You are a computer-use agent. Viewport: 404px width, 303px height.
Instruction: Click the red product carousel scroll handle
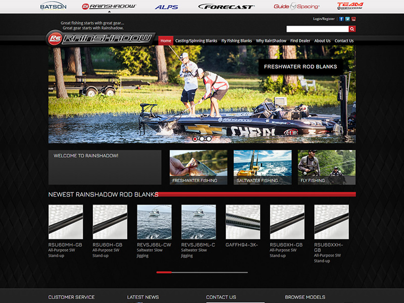click(164, 272)
